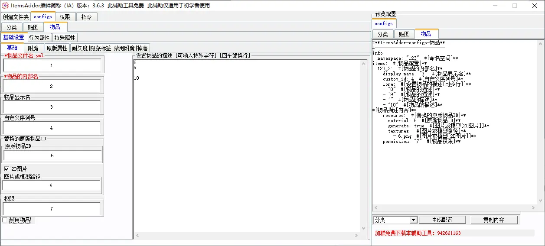Focus the 原版物品ID input field
Viewport: 545px width, 246px height.
(52, 155)
